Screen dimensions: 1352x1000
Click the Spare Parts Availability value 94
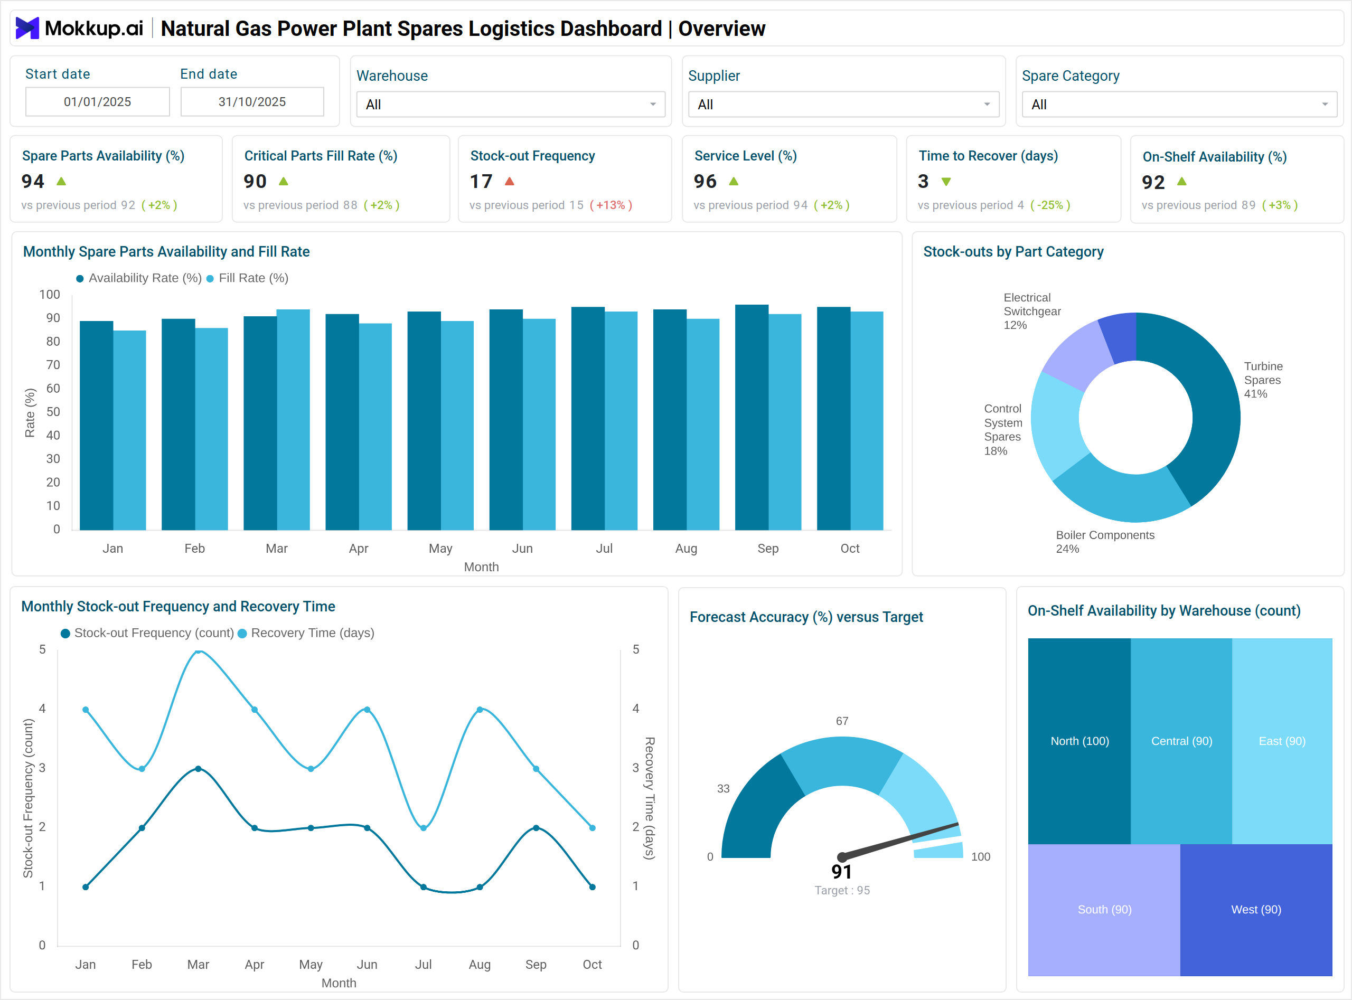click(x=33, y=181)
